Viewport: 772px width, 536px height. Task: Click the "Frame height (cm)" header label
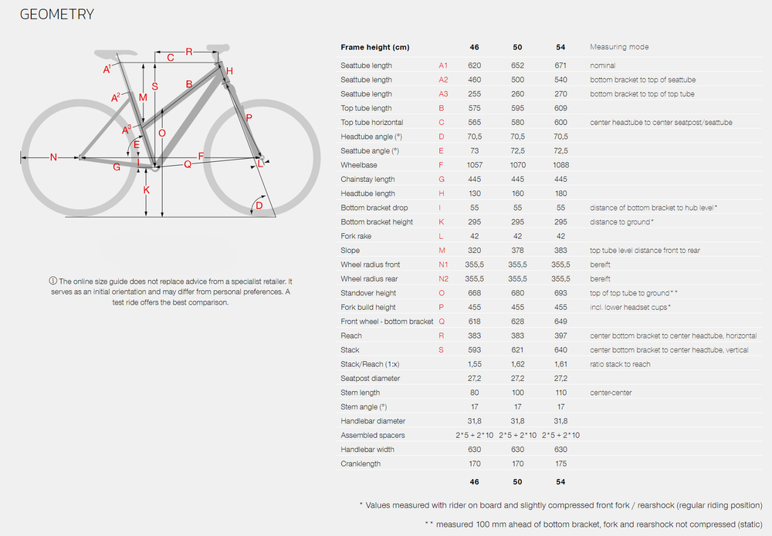375,47
